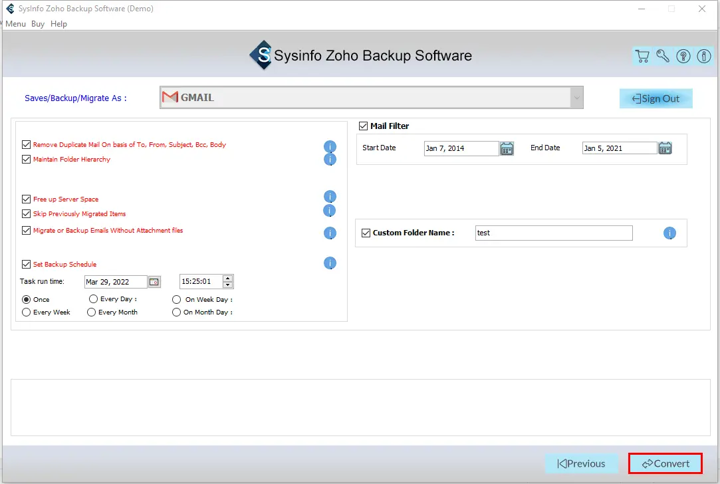Open the help question mark icon
Screen dimensions: 720x484
(x=683, y=57)
